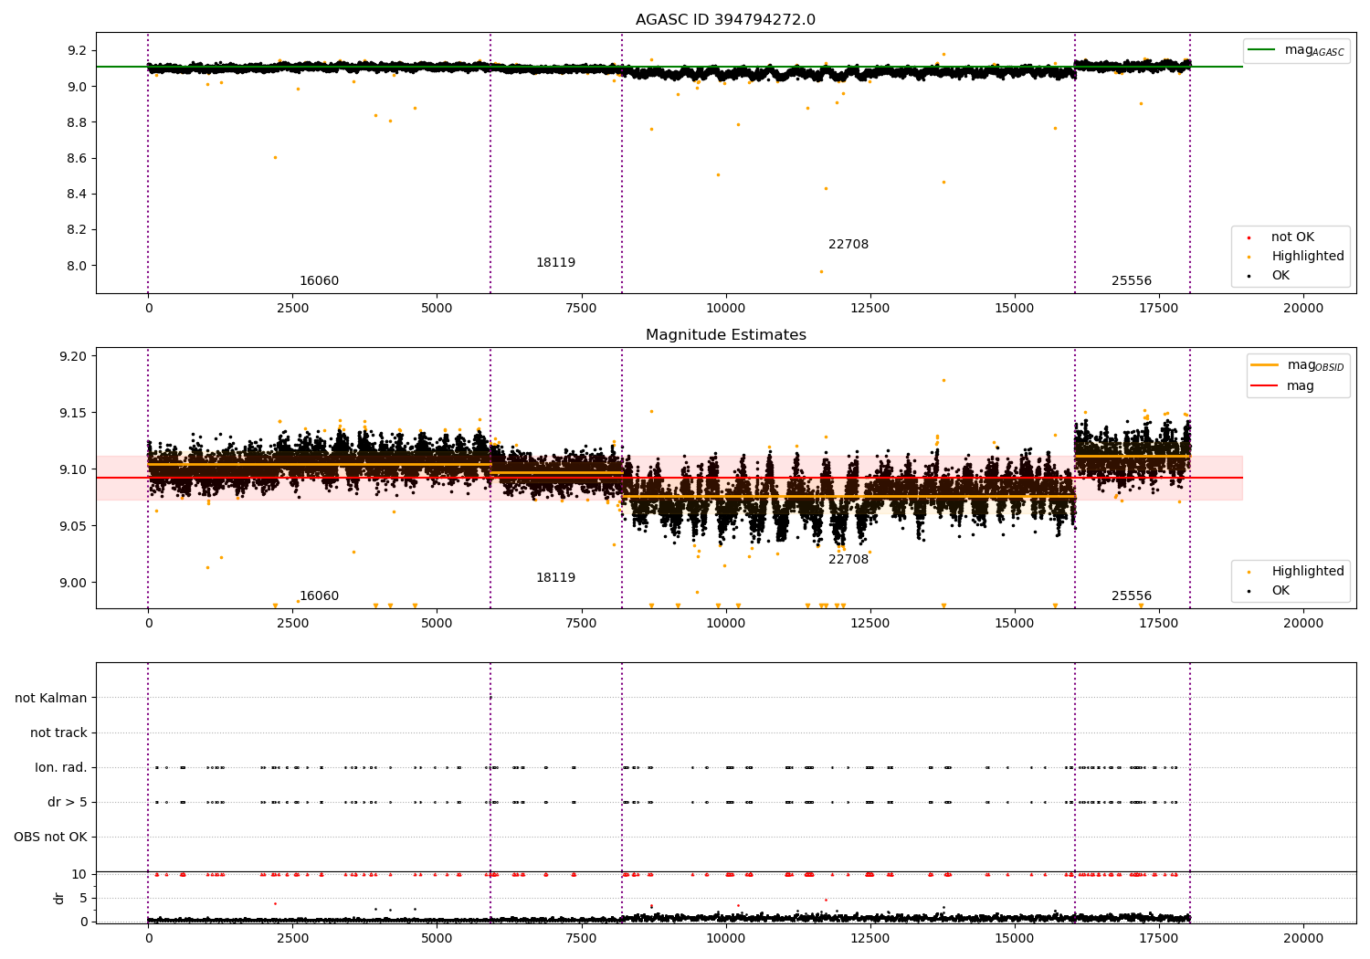Screen dimensions: 1370x959
Task: Click obsid label 16060 in top plot
Action: [x=319, y=281]
